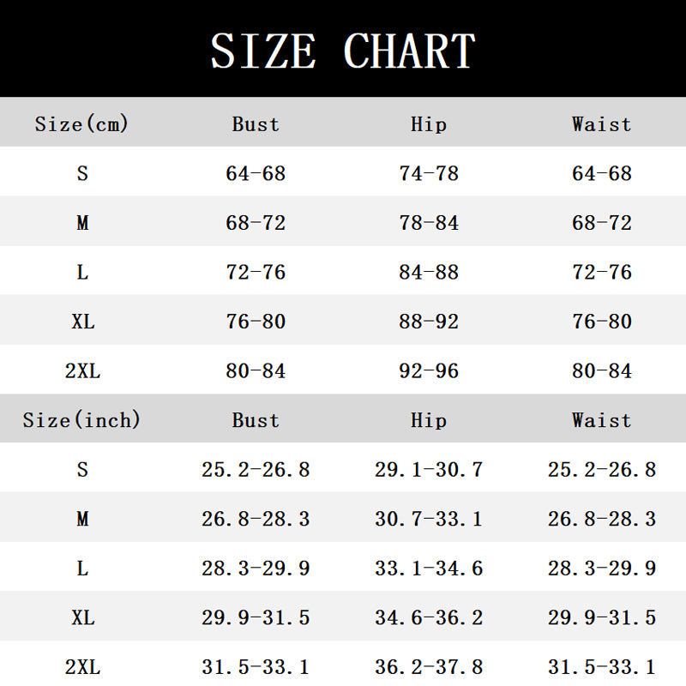Pick the hip value 88-92
The width and height of the screenshot is (686, 686).
point(429,322)
